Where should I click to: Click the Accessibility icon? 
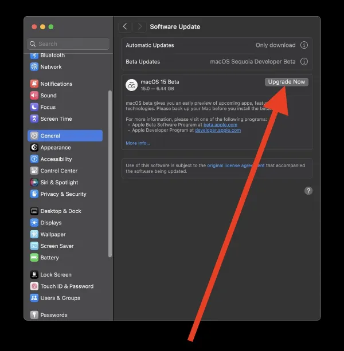click(34, 159)
